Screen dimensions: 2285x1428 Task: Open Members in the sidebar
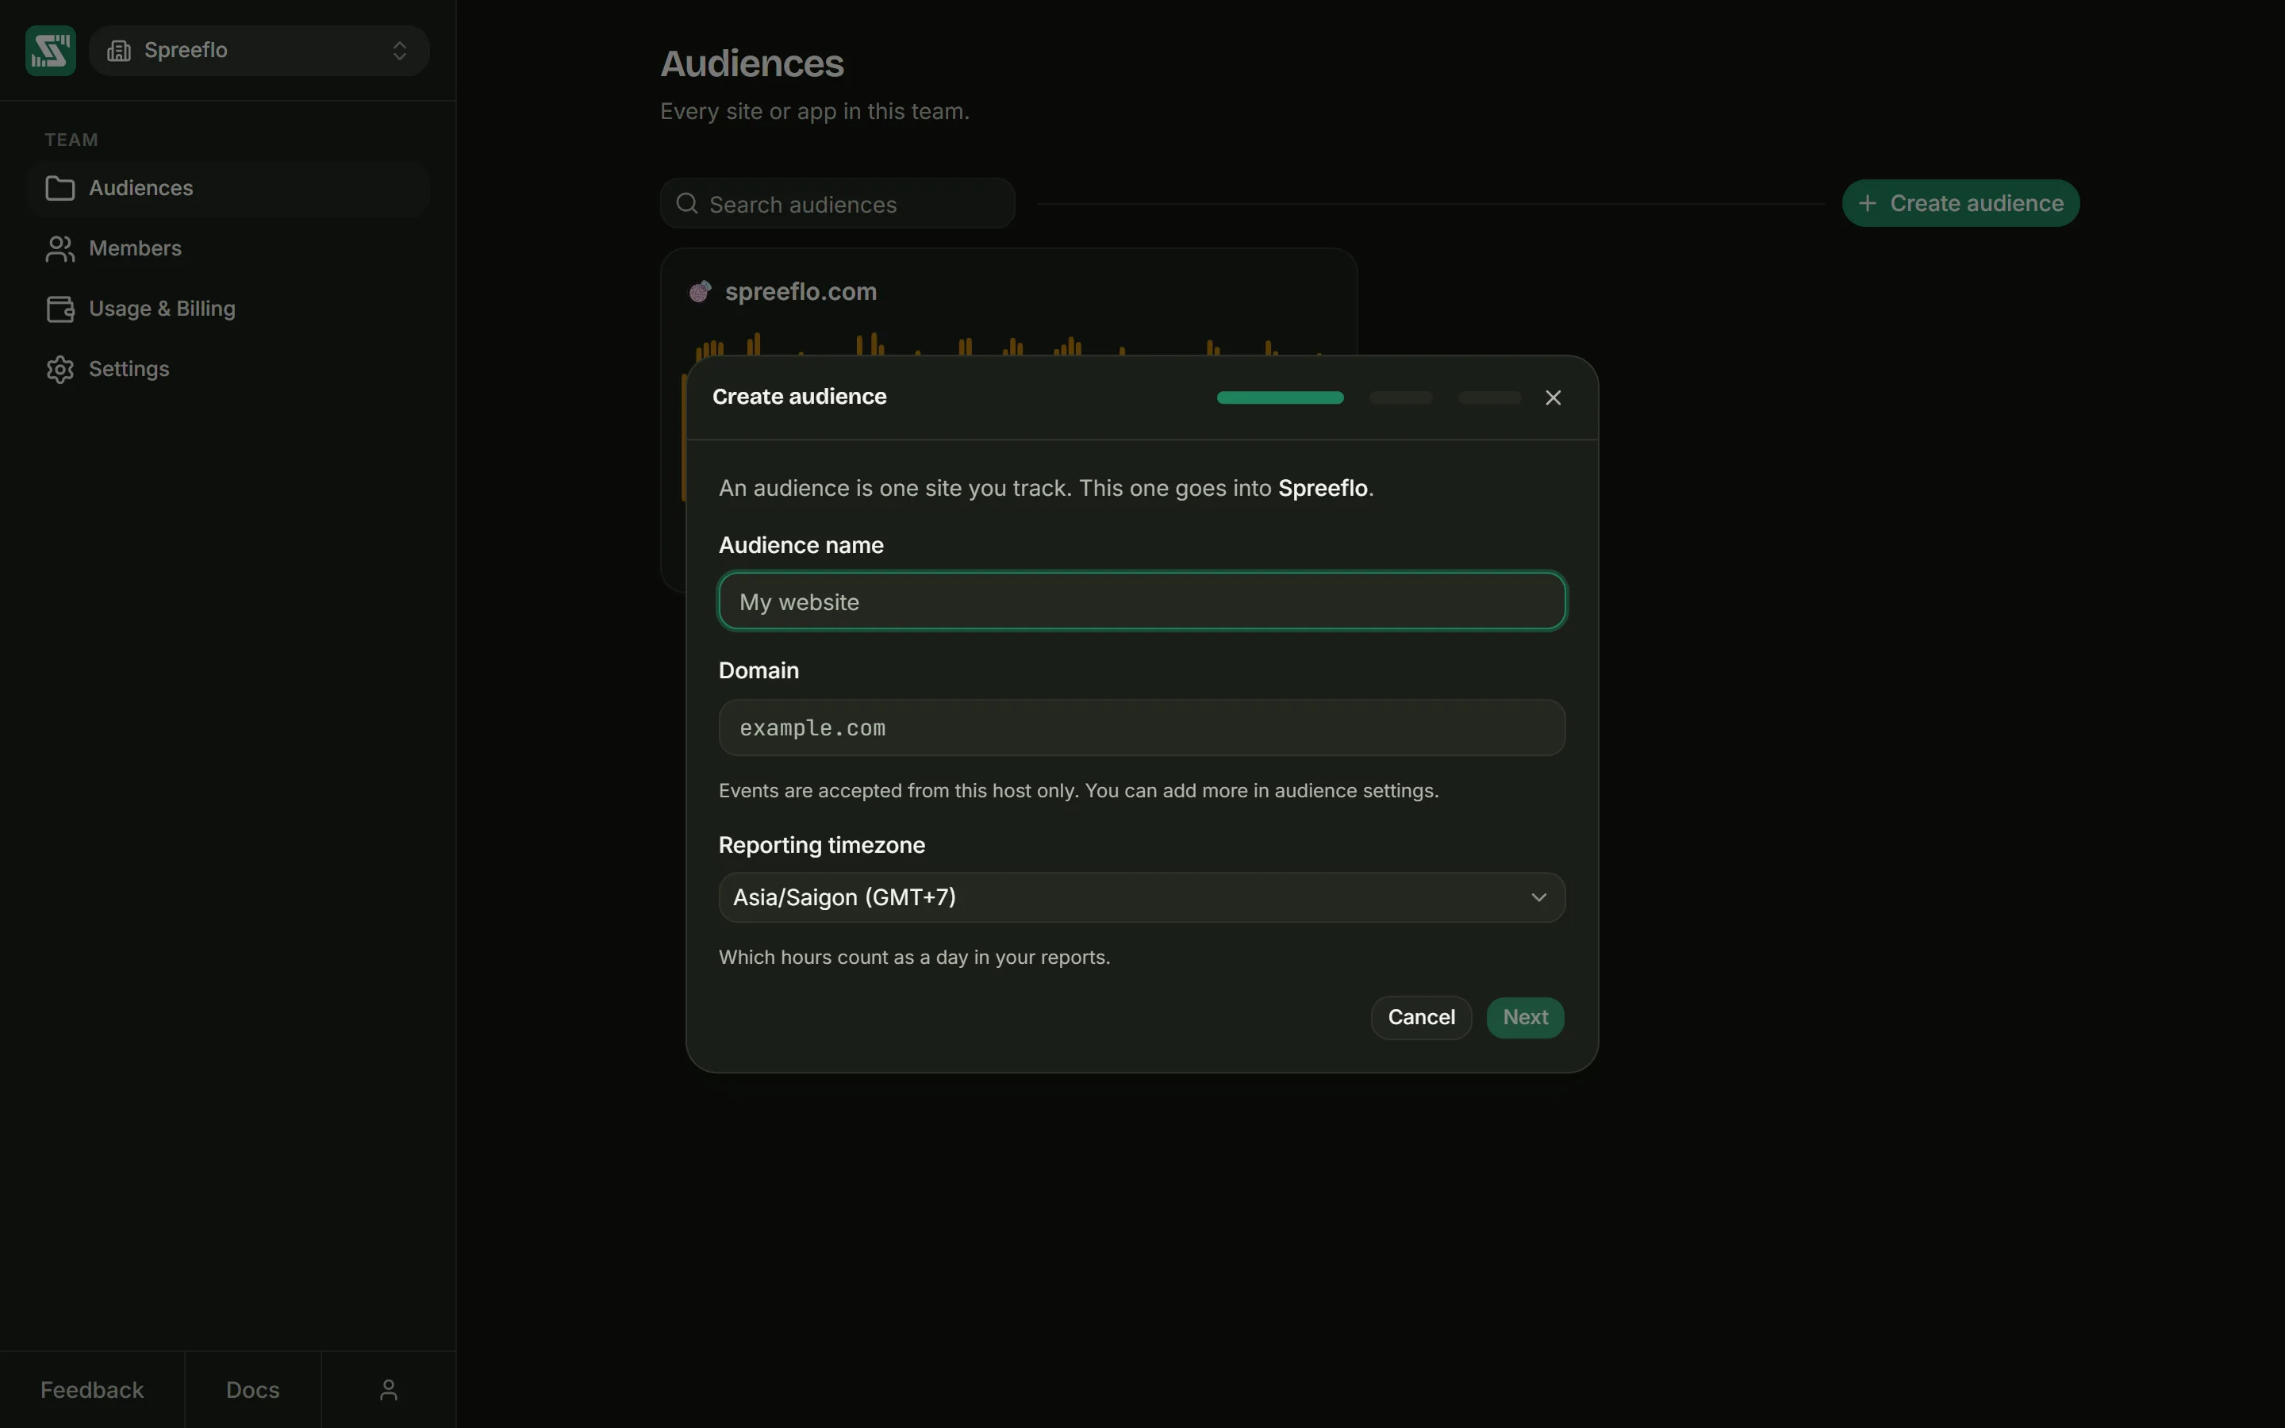(x=228, y=248)
